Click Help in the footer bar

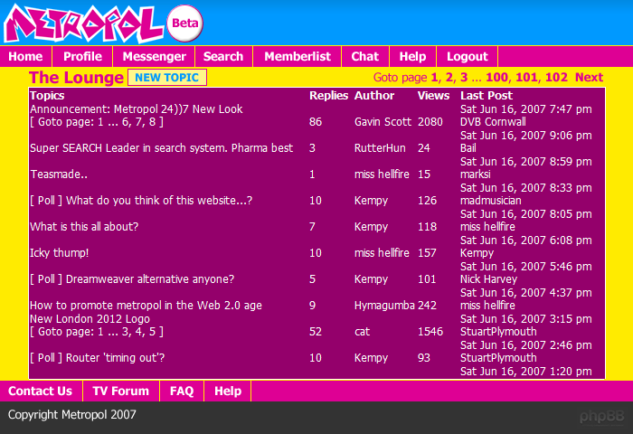[228, 391]
